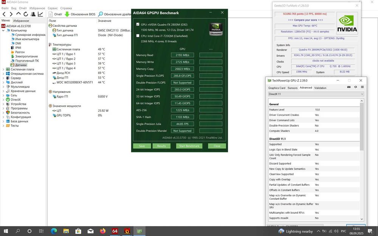Open Windows Start menu

6,231
